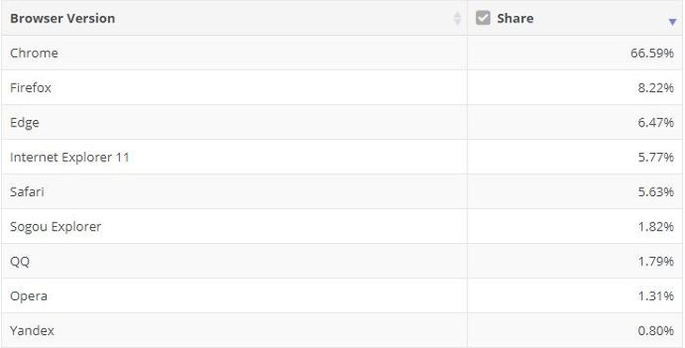Click the 5.77% share value
685x348 pixels.
(x=656, y=158)
